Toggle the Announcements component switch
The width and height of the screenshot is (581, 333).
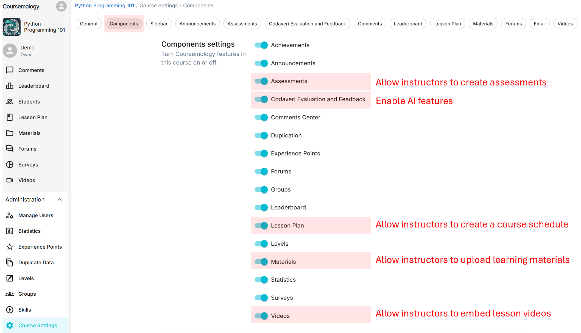[261, 63]
